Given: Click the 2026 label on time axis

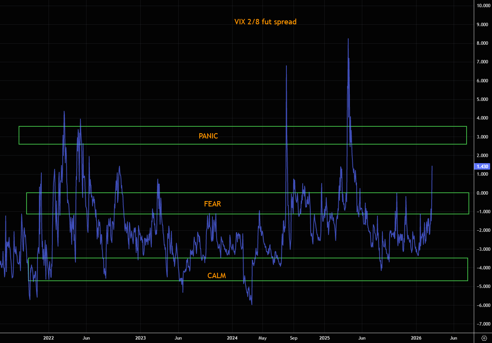Looking at the screenshot, I should [x=417, y=337].
